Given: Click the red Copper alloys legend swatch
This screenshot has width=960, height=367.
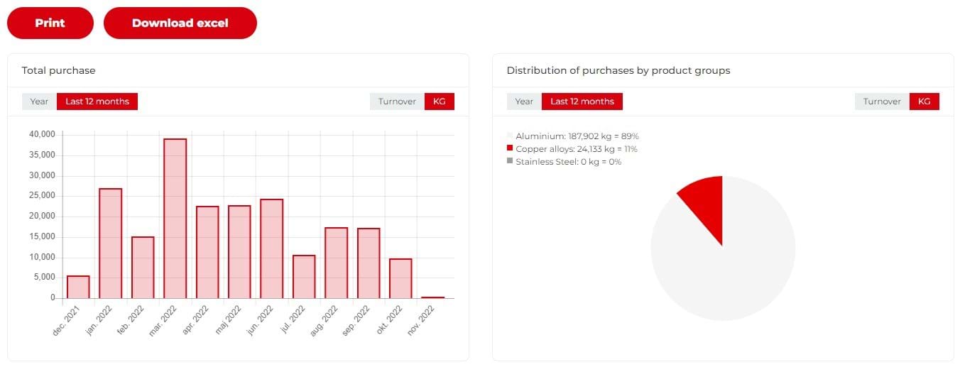Looking at the screenshot, I should pos(510,148).
